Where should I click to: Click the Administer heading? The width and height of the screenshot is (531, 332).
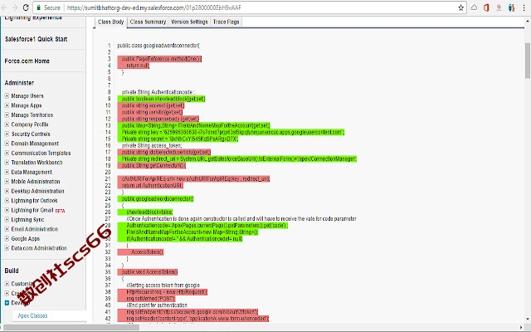click(19, 83)
